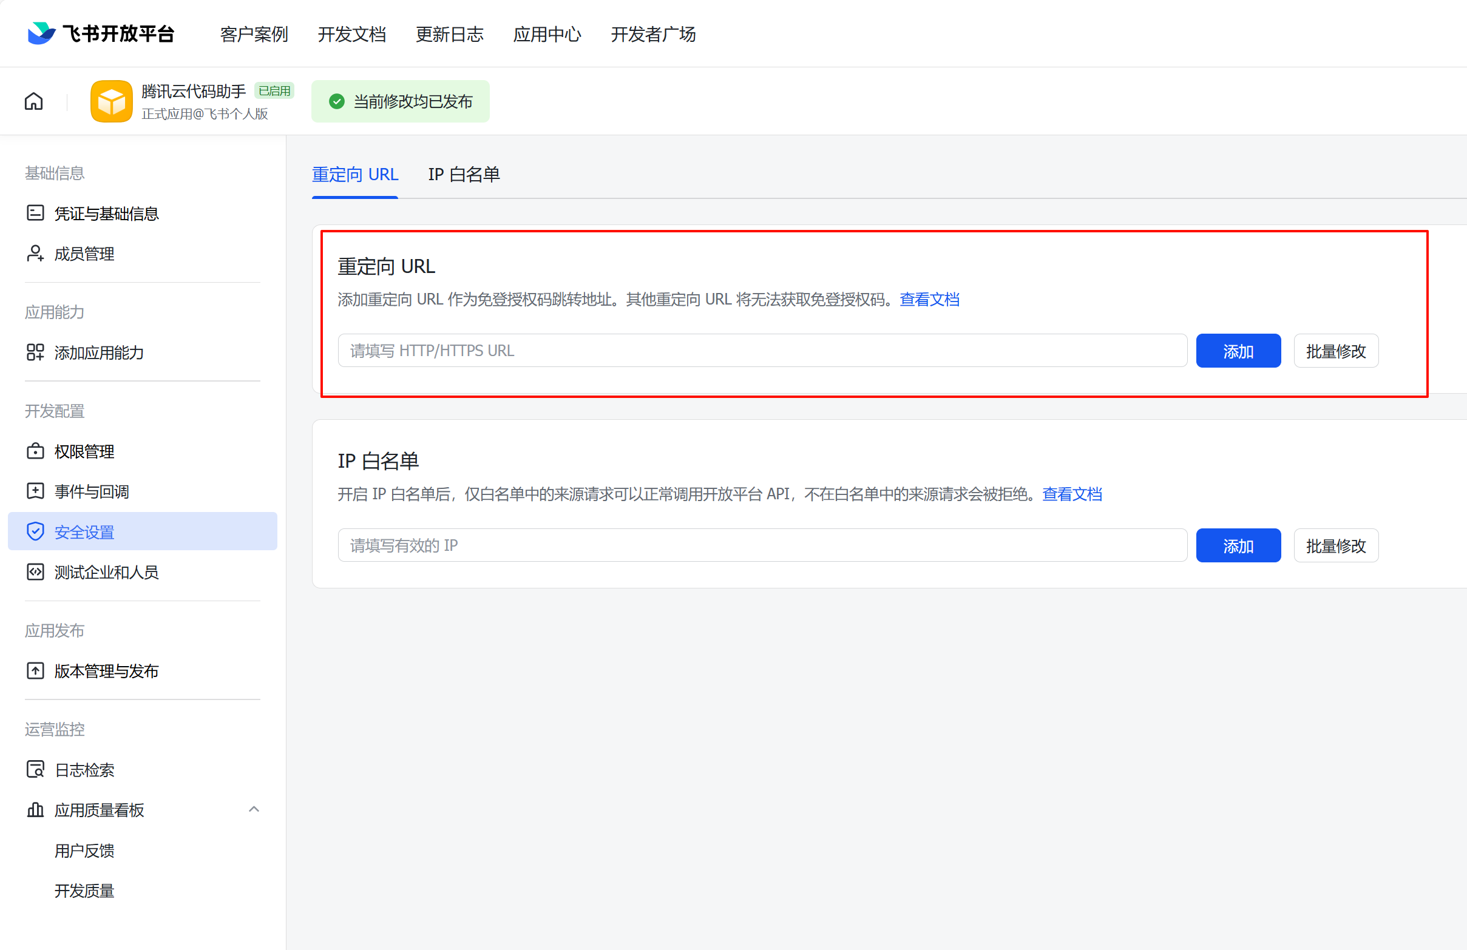Open 版本管理与发布 page

[106, 671]
